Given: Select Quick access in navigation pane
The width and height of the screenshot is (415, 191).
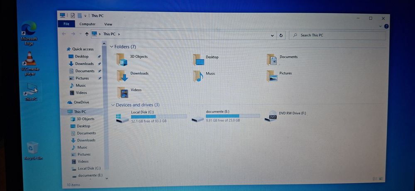Looking at the screenshot, I should [x=80, y=49].
